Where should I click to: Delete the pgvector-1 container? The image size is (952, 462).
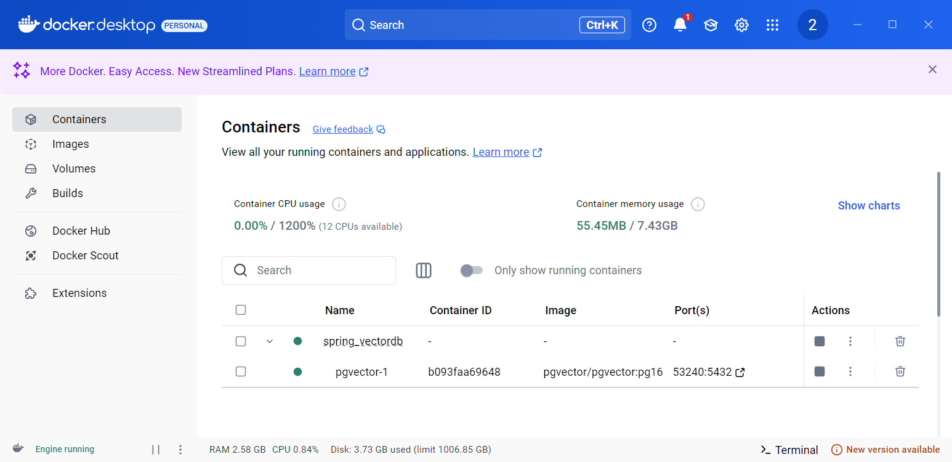click(x=900, y=371)
